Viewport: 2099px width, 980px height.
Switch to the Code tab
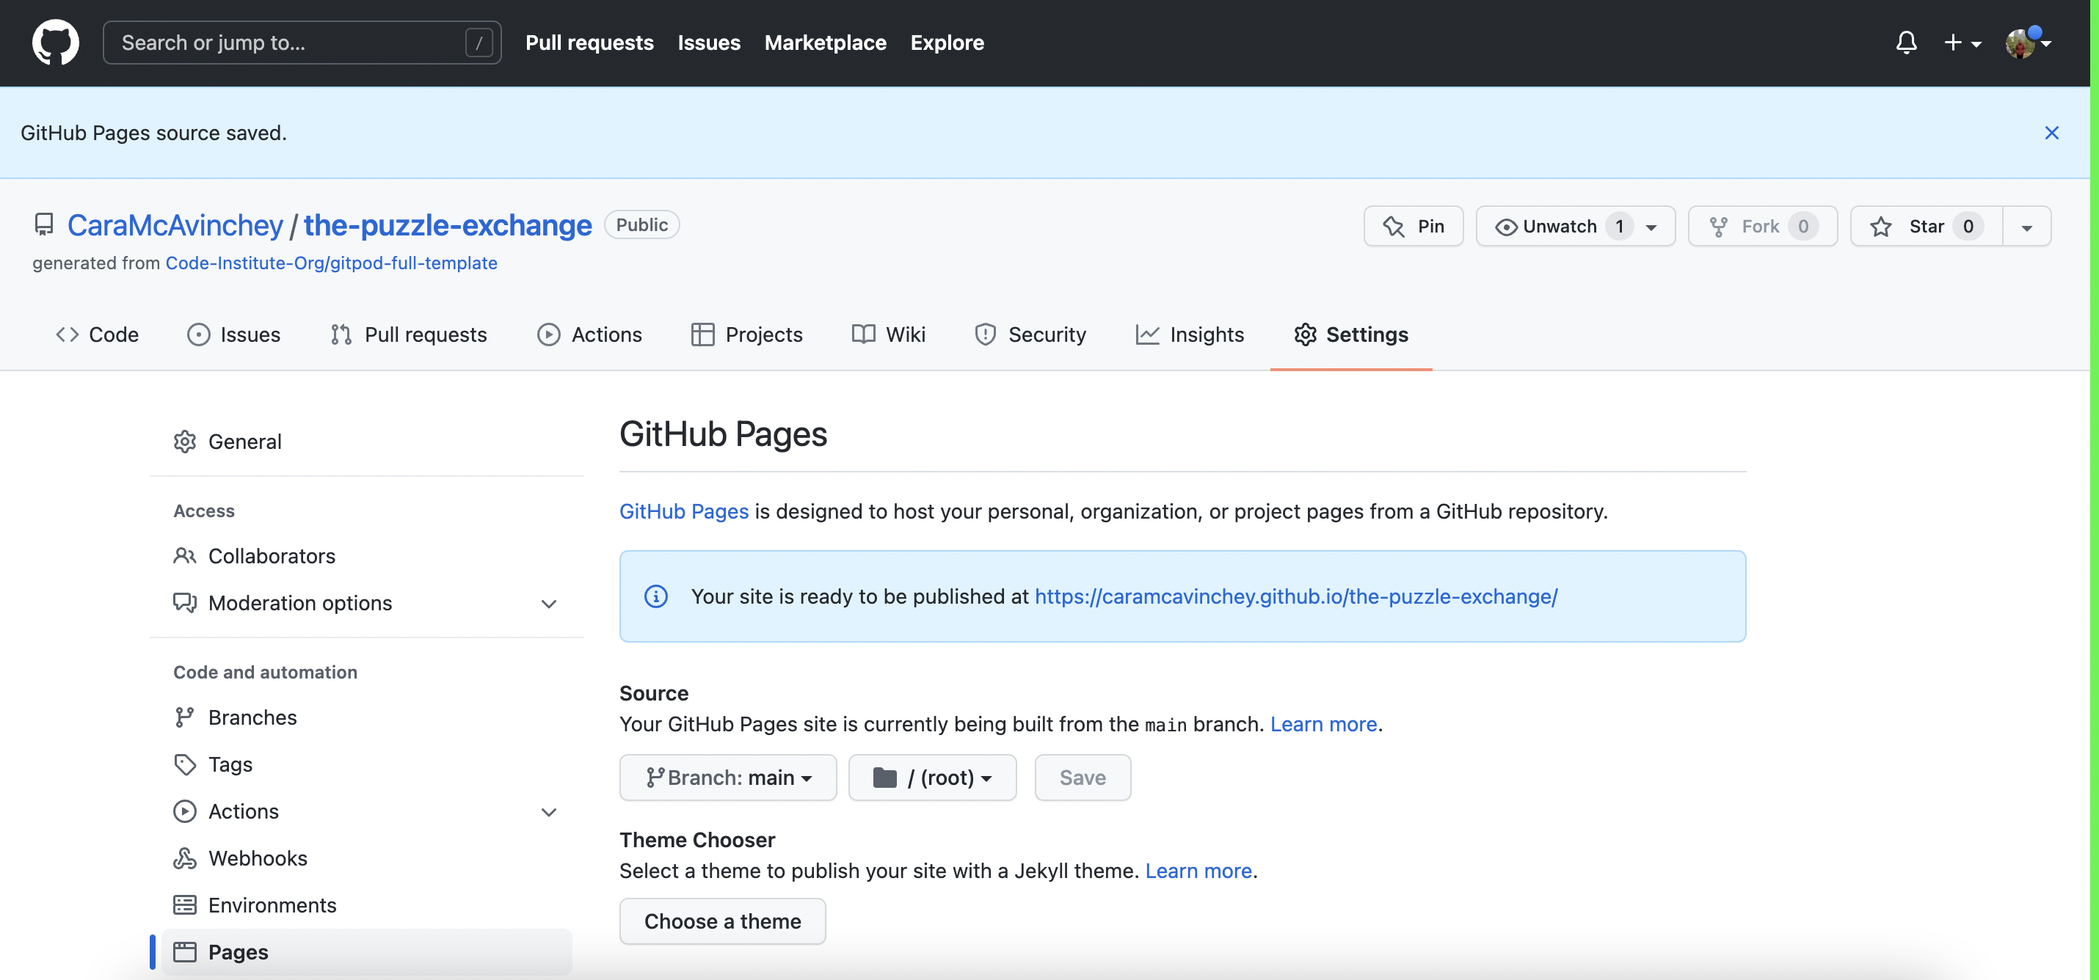[97, 334]
